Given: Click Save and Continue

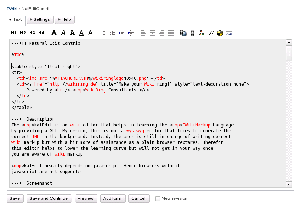Looking at the screenshot, I should point(49,198).
